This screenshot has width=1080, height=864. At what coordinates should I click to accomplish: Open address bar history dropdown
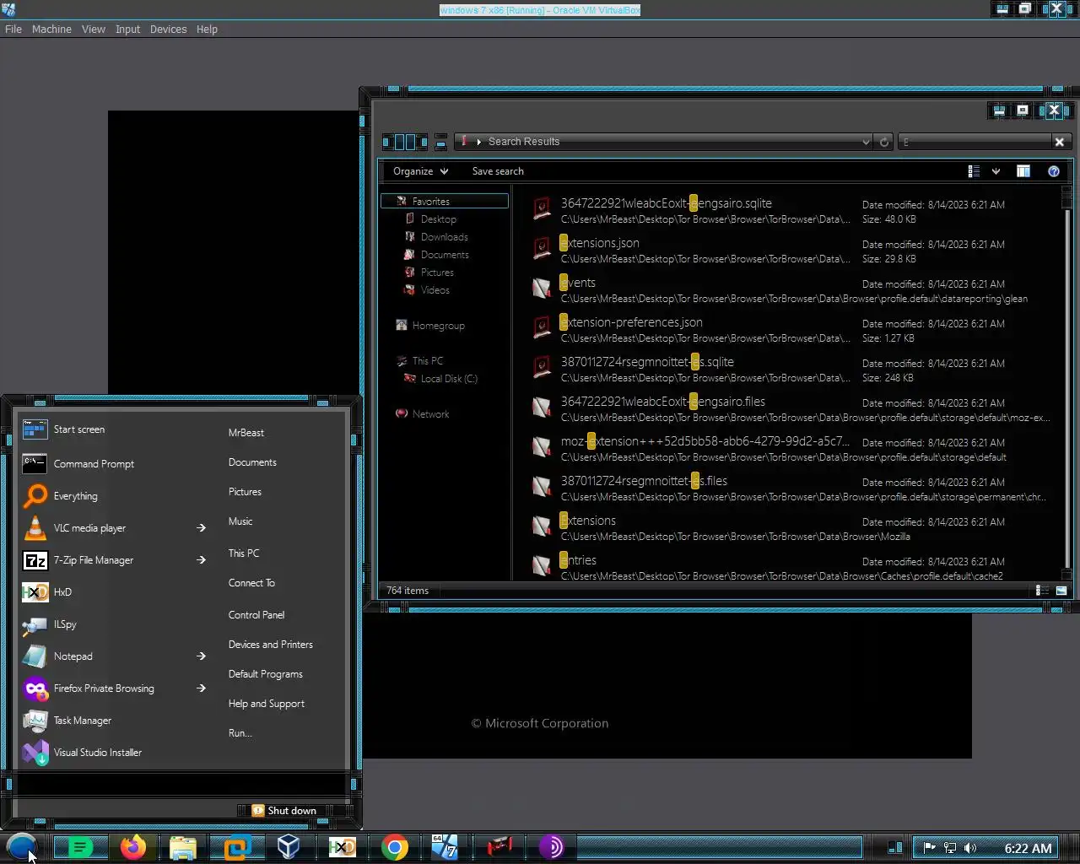coord(866,142)
